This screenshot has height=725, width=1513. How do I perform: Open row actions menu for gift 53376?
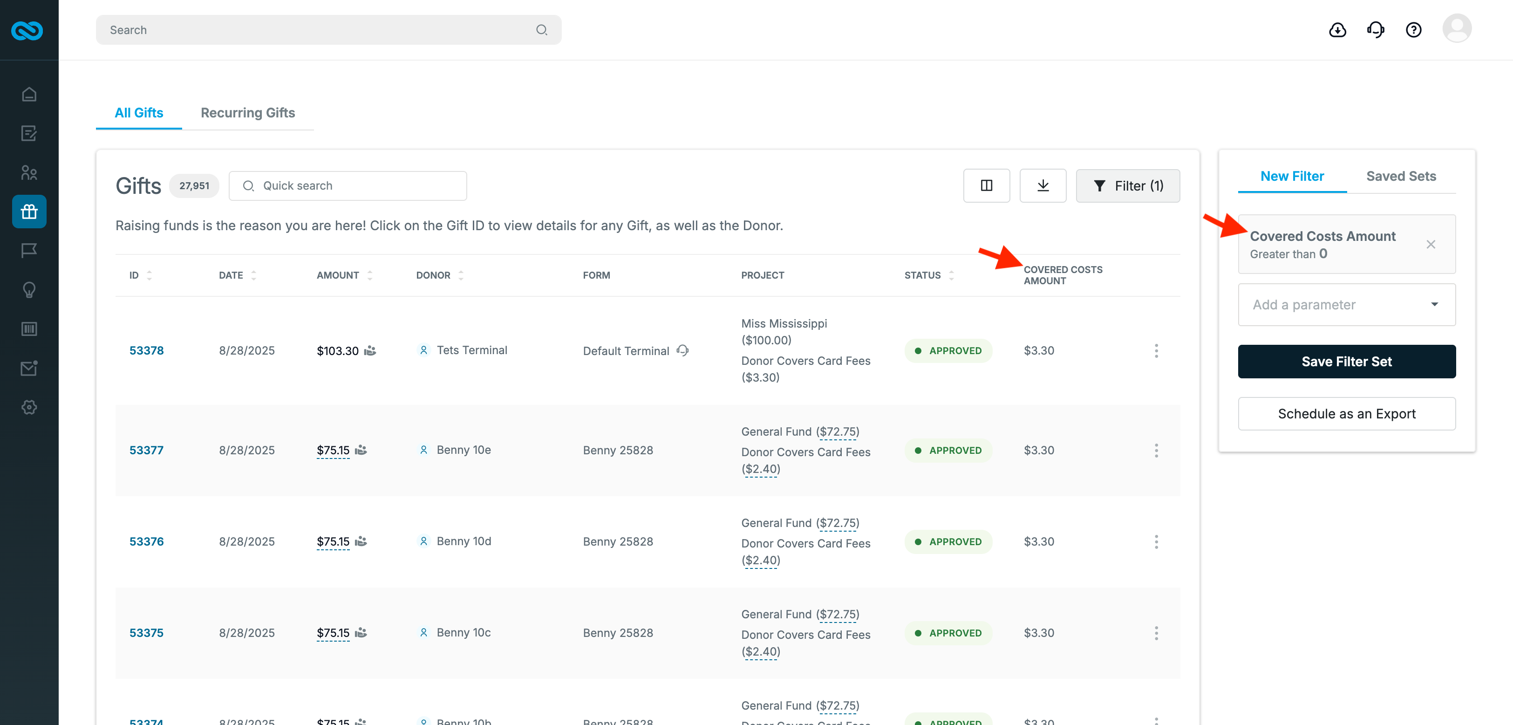[x=1156, y=542]
